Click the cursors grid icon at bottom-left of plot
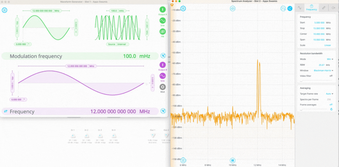Viewport: 339px width, 167px height. (x=183, y=160)
